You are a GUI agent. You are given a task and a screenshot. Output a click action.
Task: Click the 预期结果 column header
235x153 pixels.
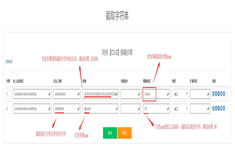(146, 81)
